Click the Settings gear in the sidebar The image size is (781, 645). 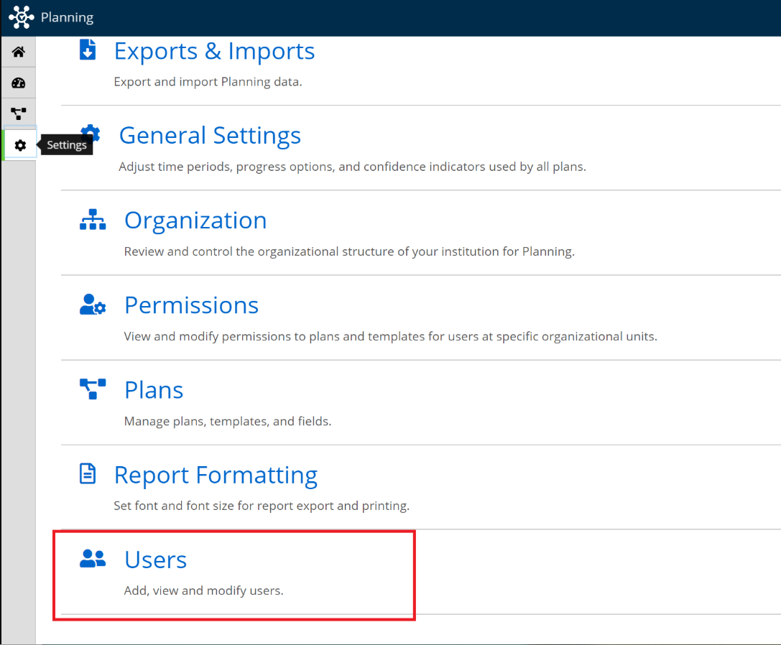pyautogui.click(x=18, y=144)
